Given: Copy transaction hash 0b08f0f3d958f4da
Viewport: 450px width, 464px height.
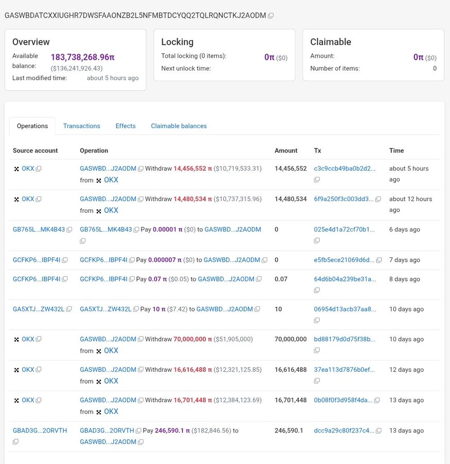Looking at the screenshot, I should click(x=377, y=401).
